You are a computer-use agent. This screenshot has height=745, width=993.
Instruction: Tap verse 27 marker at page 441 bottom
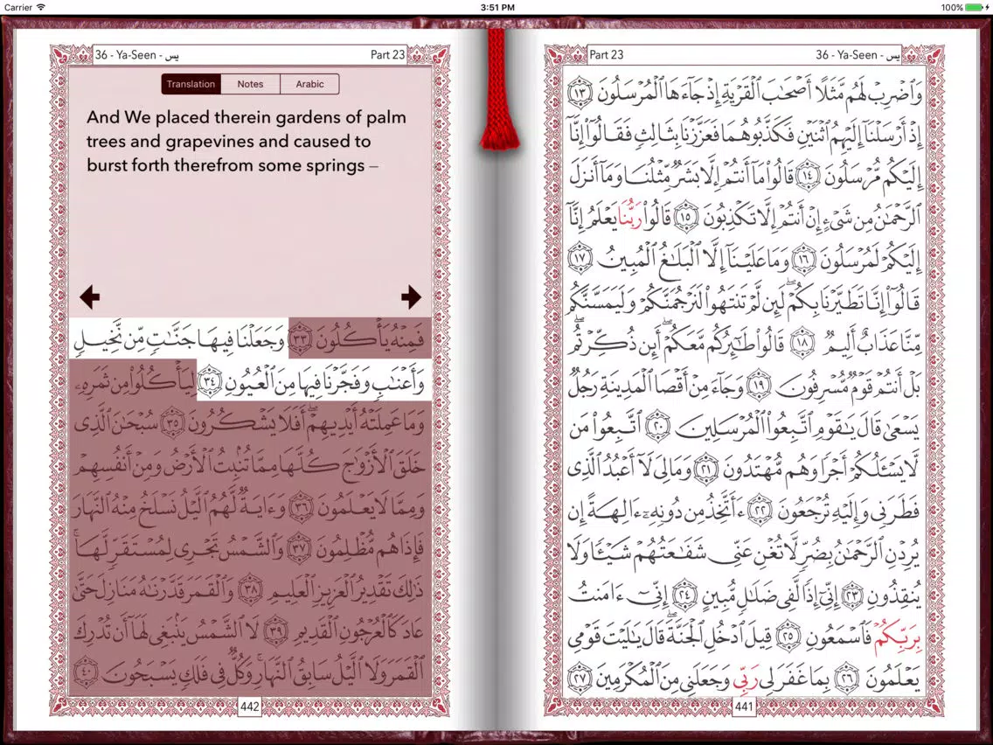[580, 677]
